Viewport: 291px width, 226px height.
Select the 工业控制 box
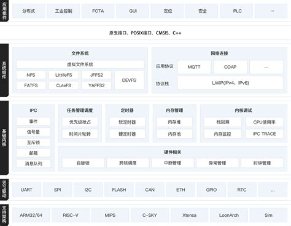point(63,11)
